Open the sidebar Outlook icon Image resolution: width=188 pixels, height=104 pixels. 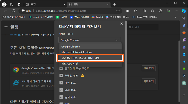coord(184,54)
